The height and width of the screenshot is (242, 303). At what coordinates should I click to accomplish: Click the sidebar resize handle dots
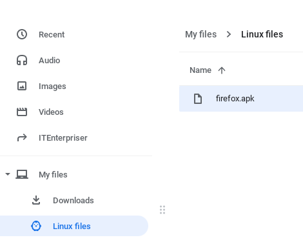162,210
